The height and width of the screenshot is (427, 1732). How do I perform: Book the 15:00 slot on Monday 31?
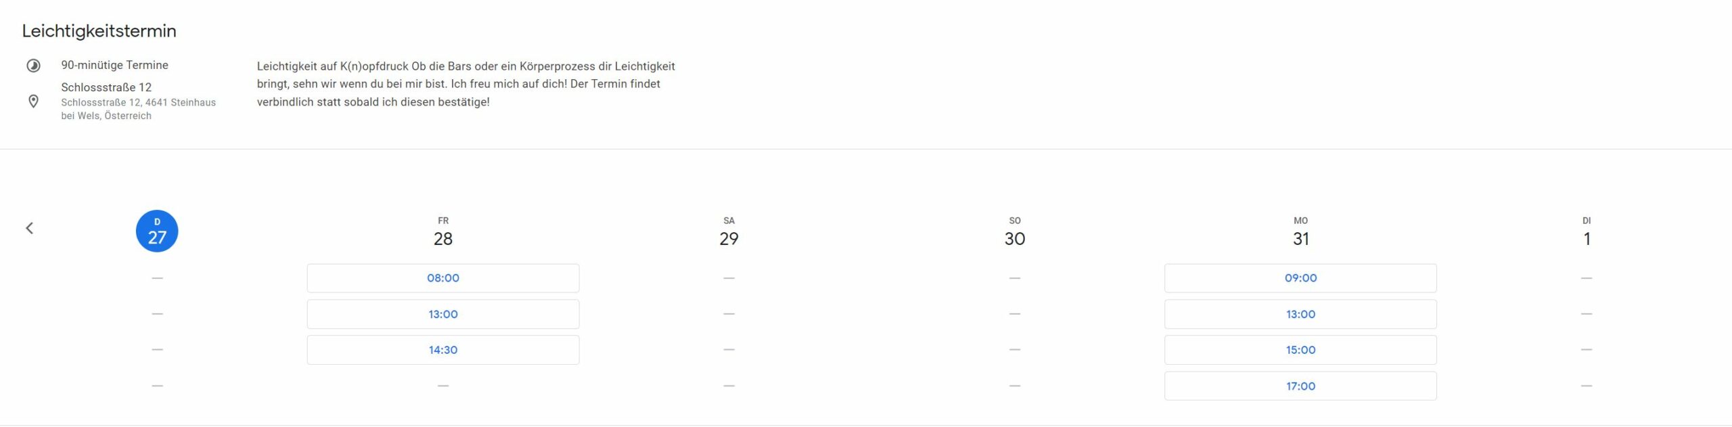coord(1300,350)
